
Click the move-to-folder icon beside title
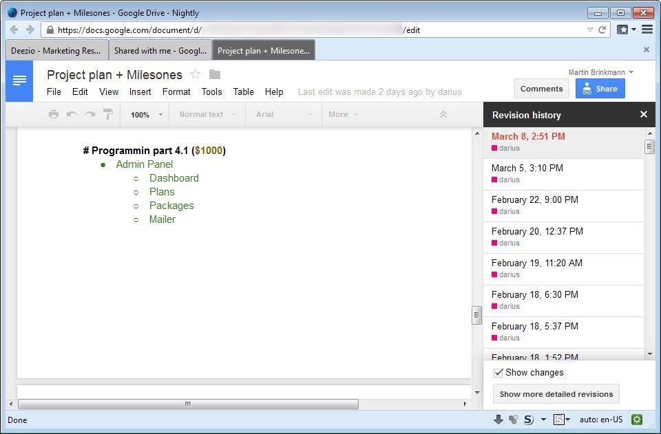(215, 74)
